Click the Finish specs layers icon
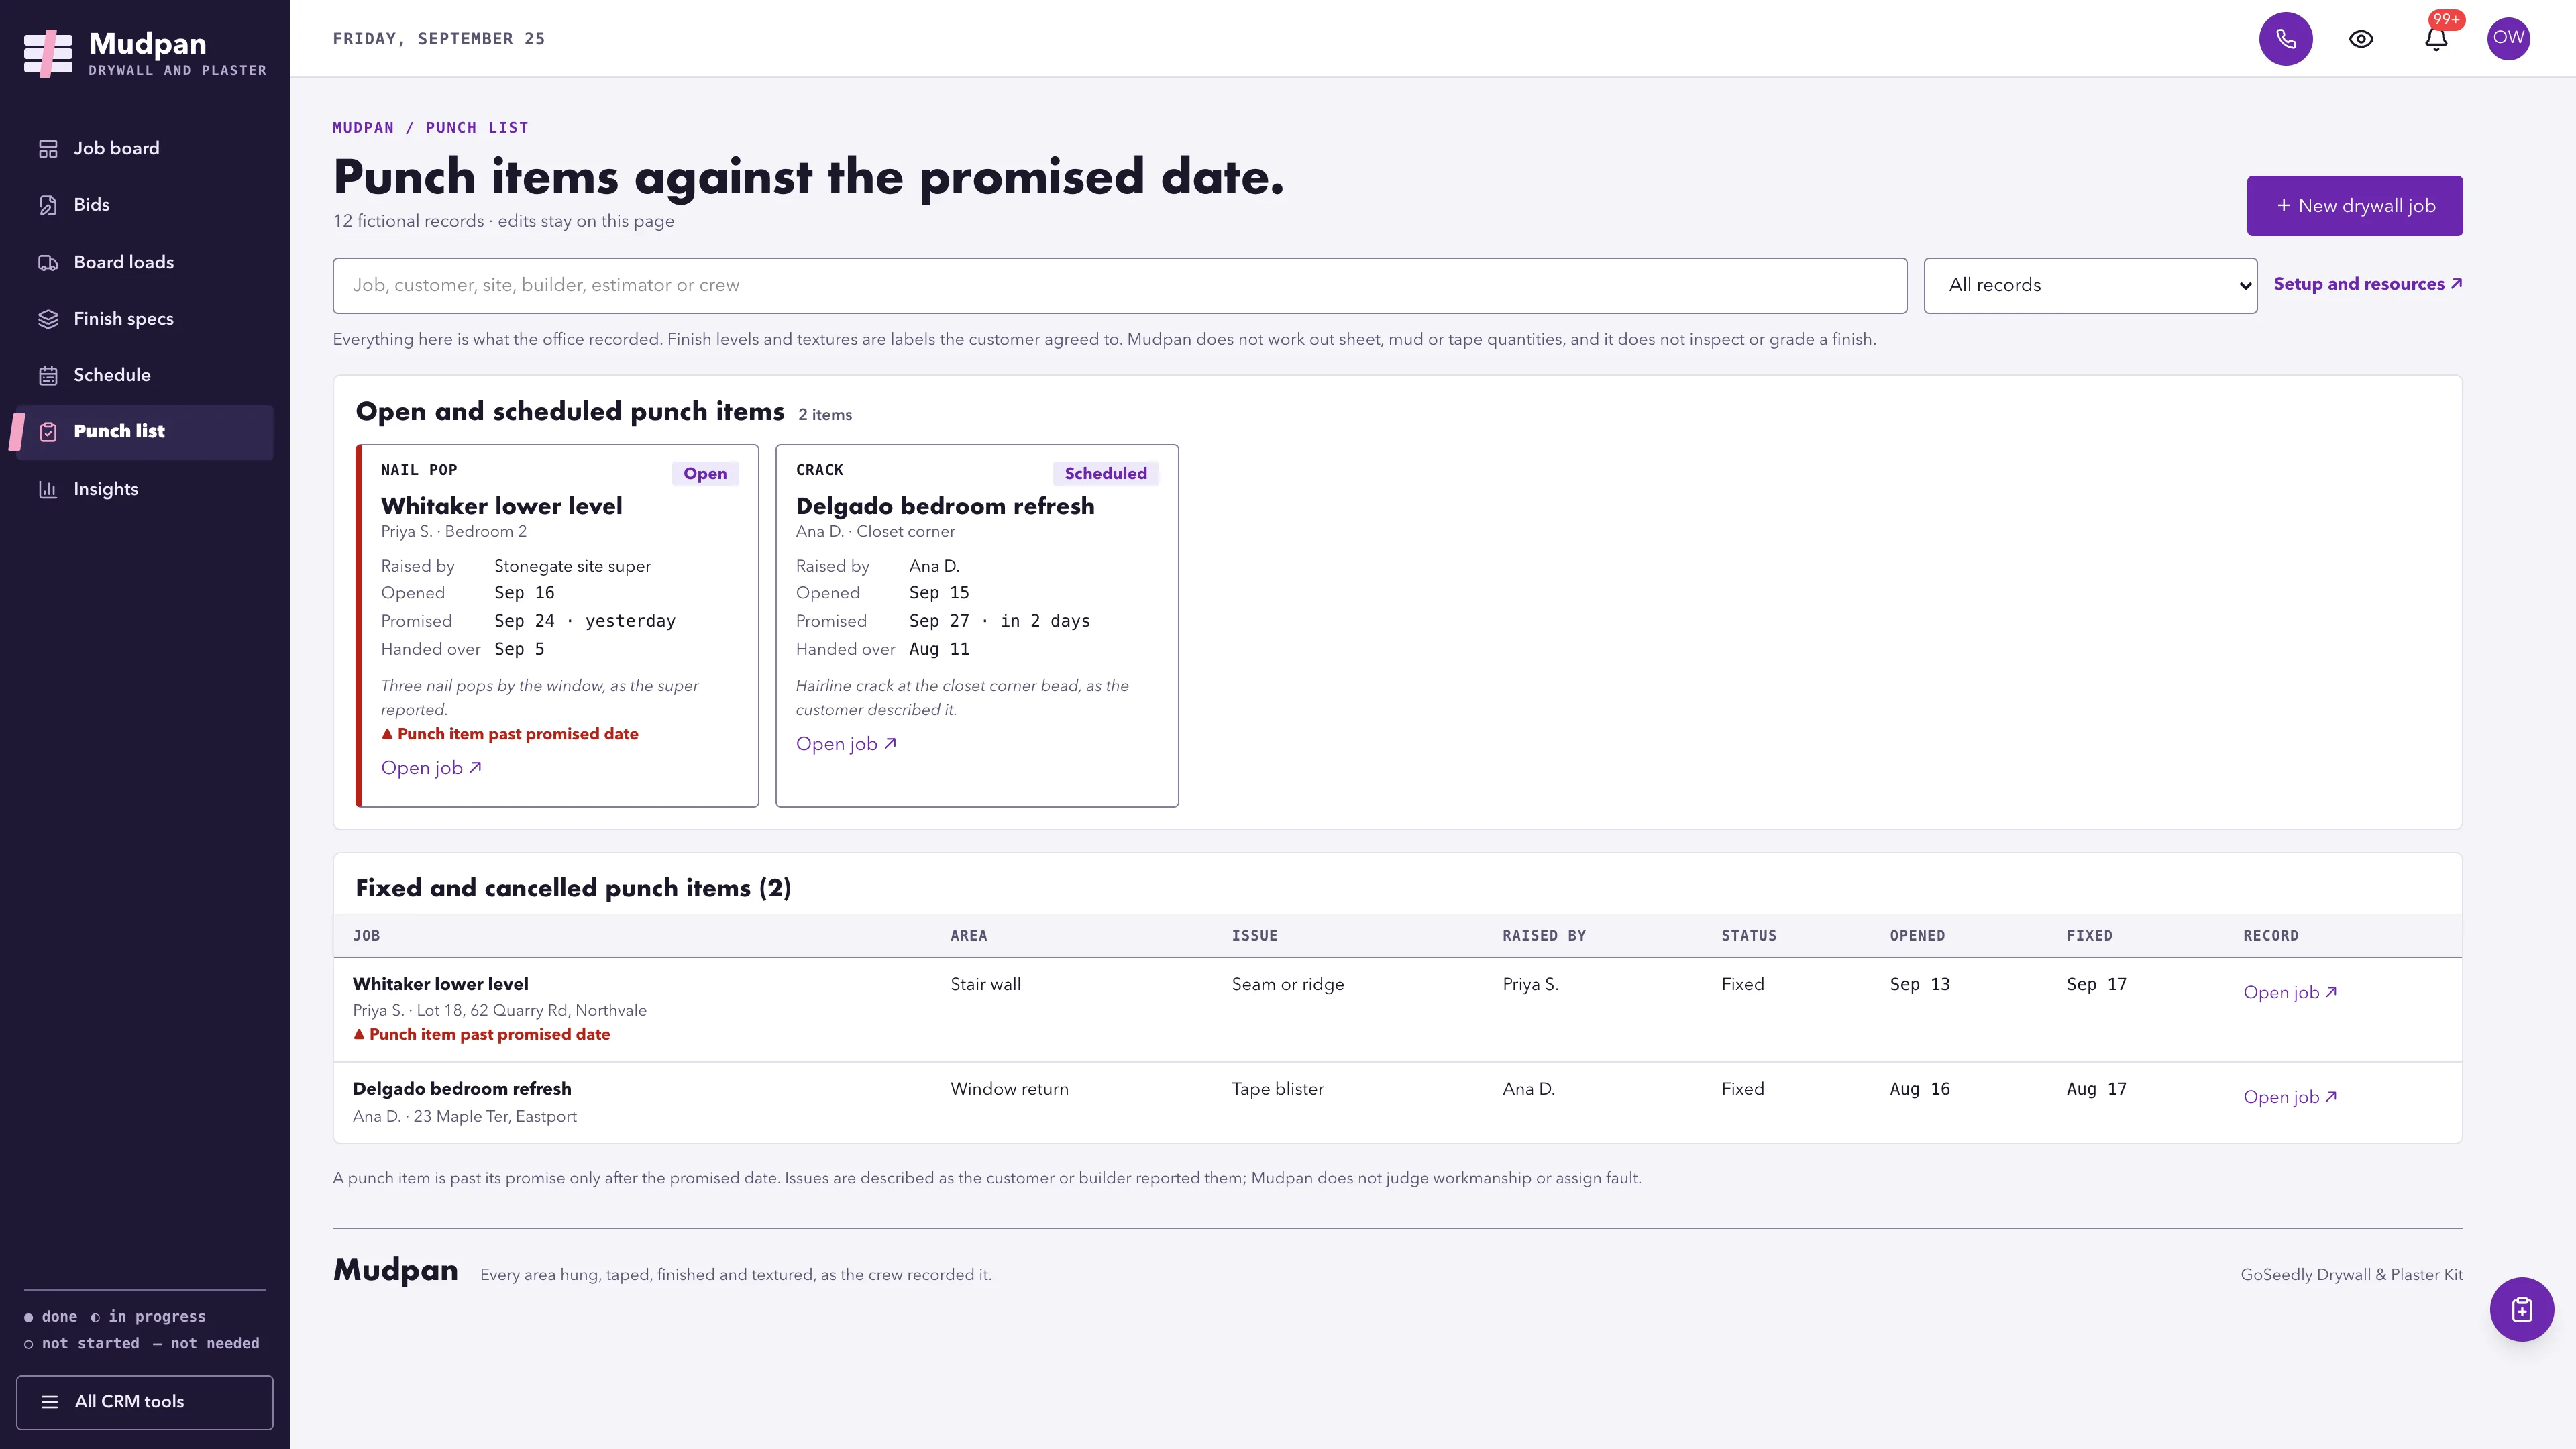This screenshot has width=2576, height=1449. coord(48,319)
